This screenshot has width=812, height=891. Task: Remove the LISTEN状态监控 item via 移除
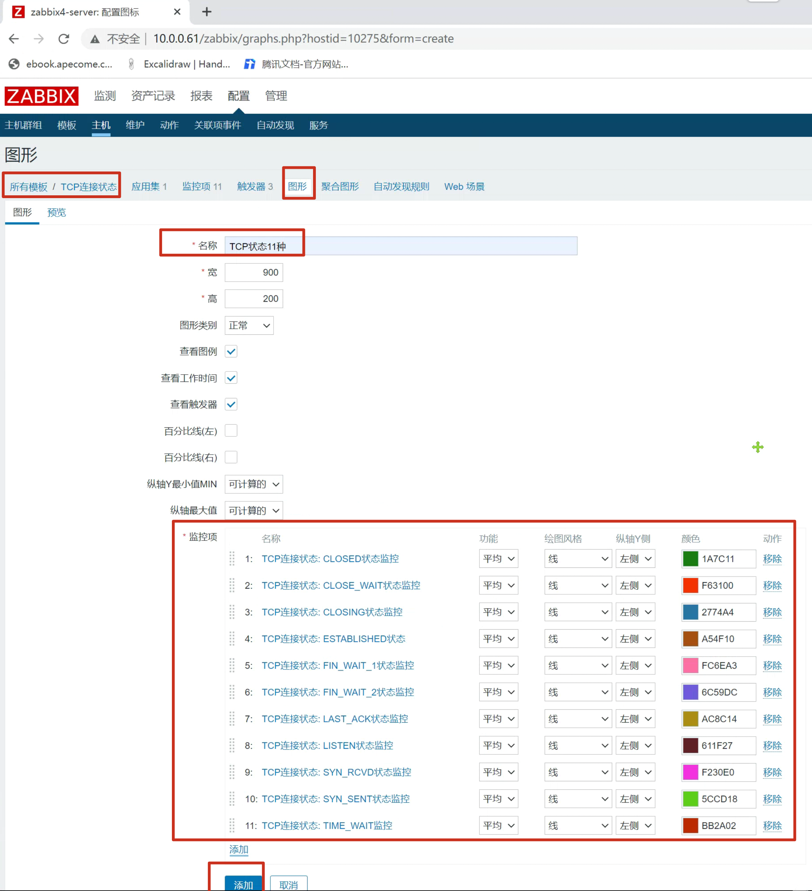coord(772,746)
